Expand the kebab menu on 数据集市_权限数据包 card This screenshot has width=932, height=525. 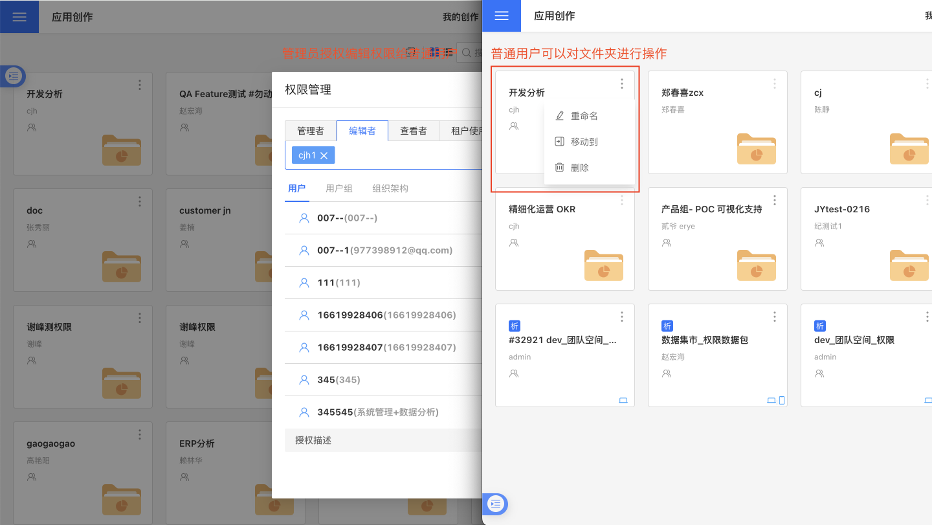tap(774, 317)
